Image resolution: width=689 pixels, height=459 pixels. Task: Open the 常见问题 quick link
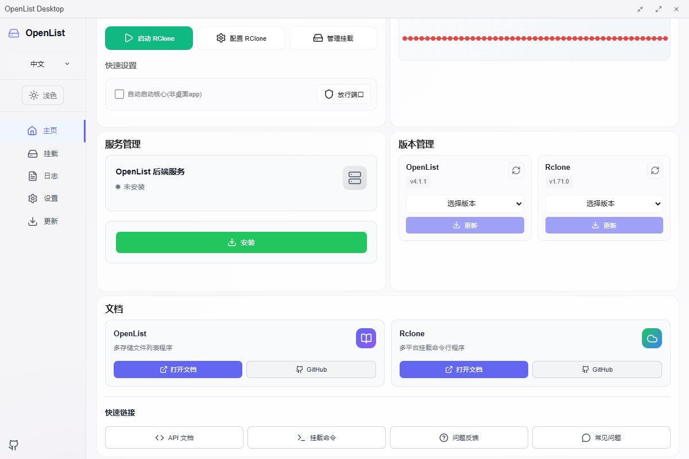601,438
